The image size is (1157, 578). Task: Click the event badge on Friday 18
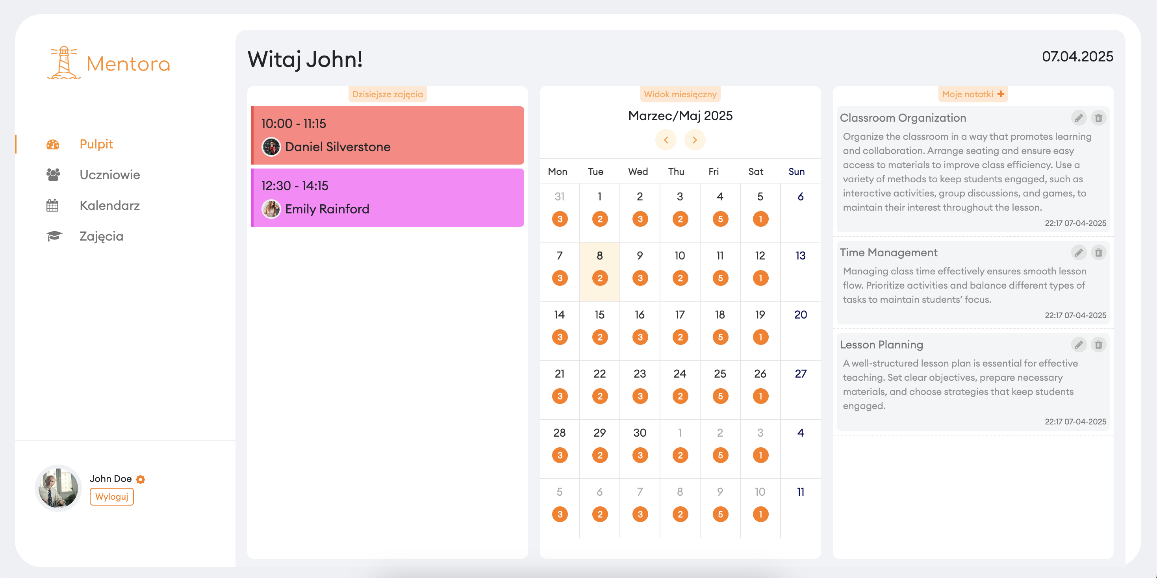[720, 337]
